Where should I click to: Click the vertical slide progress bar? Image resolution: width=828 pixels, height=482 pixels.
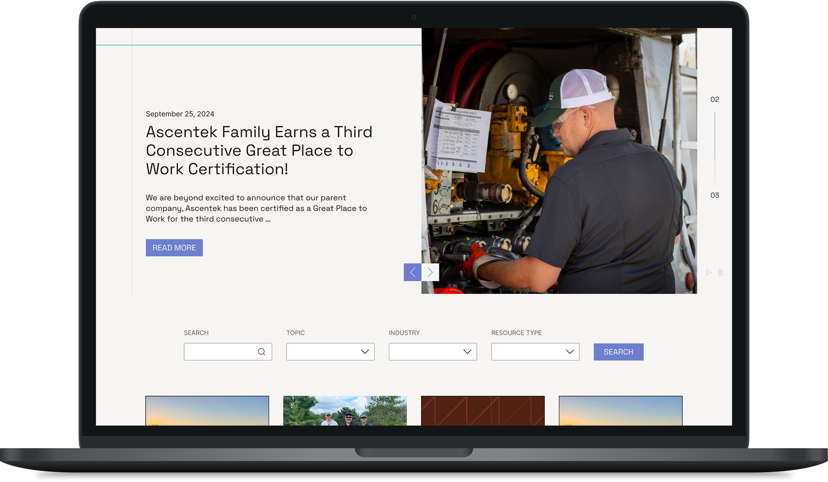click(x=714, y=147)
